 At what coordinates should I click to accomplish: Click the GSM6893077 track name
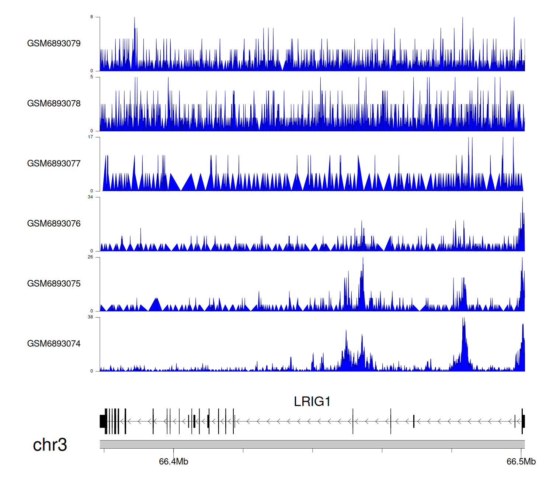tap(54, 164)
